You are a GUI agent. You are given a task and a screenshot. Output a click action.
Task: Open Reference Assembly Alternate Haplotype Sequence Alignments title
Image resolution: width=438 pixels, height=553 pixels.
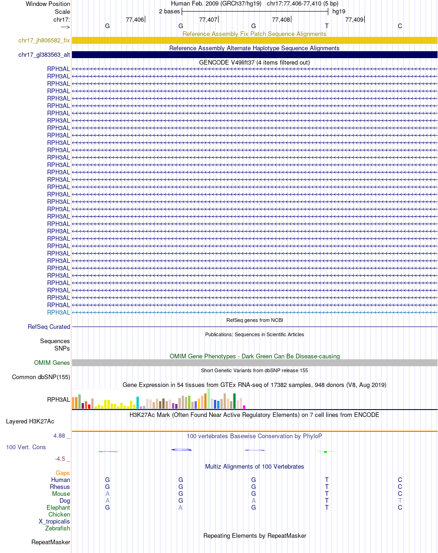254,48
